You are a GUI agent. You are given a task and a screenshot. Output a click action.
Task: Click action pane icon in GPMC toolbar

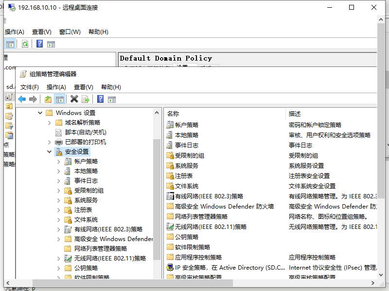click(51, 44)
